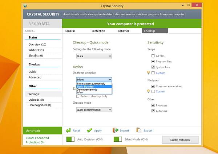Choose Inform option in the list
218x154 pixels.
pos(94,92)
